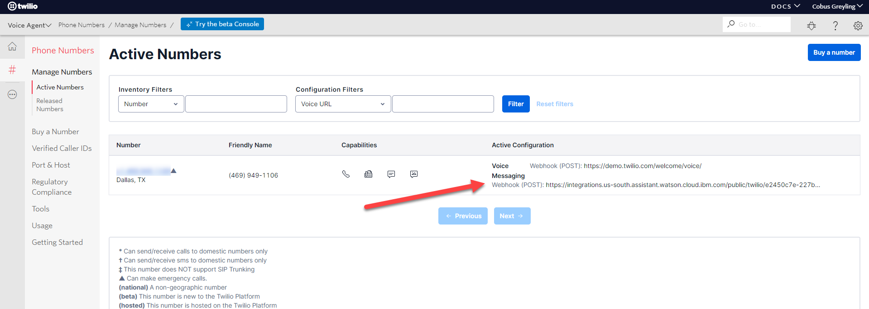This screenshot has height=309, width=869.
Task: Open Verified Caller IDs sidebar item
Action: [62, 148]
